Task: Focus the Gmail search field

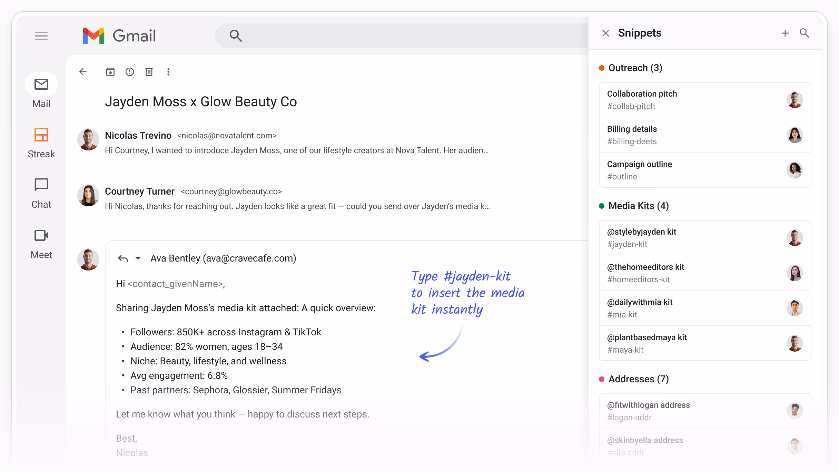Action: click(x=402, y=36)
